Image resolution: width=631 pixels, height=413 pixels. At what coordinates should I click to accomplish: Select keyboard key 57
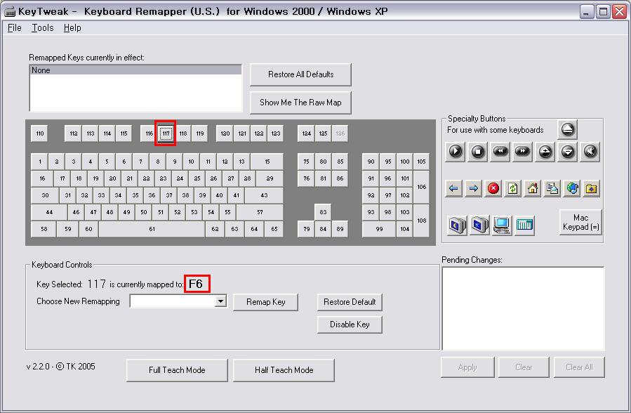click(x=260, y=212)
